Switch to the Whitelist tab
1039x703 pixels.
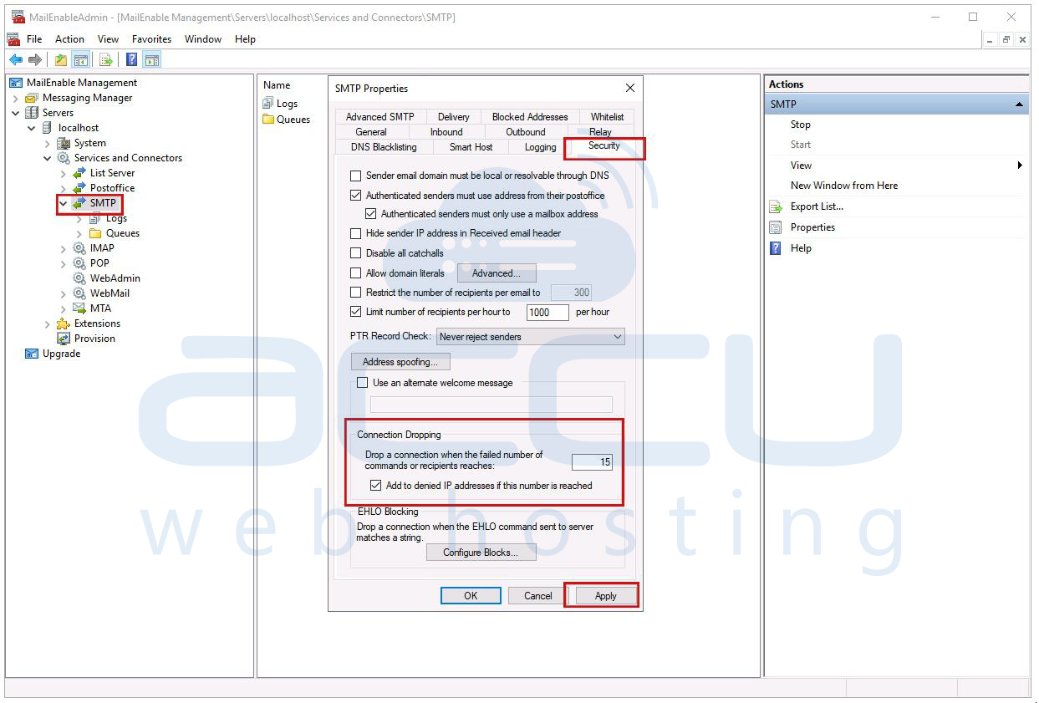click(607, 117)
